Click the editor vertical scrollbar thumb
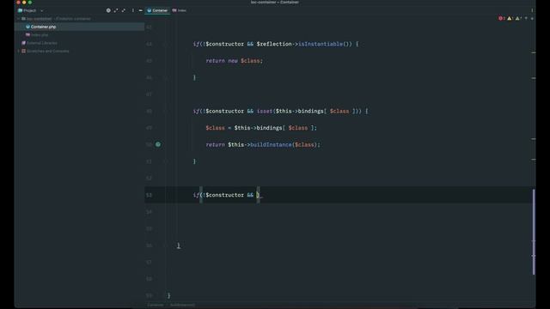Screen dimensions: 550x309 tap(534, 232)
